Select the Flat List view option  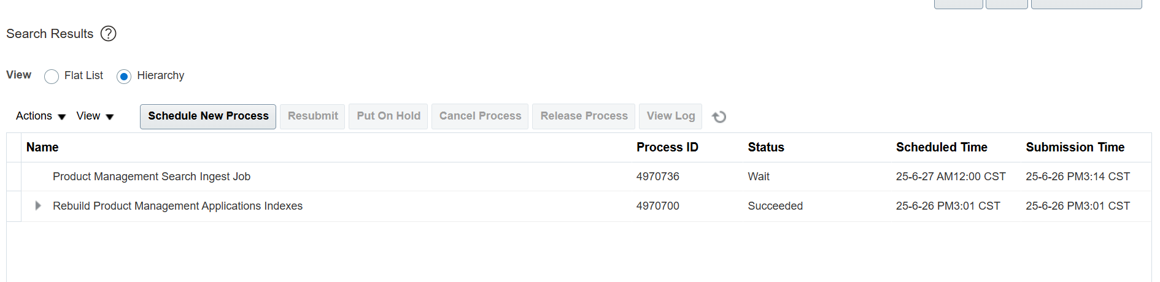tap(52, 76)
